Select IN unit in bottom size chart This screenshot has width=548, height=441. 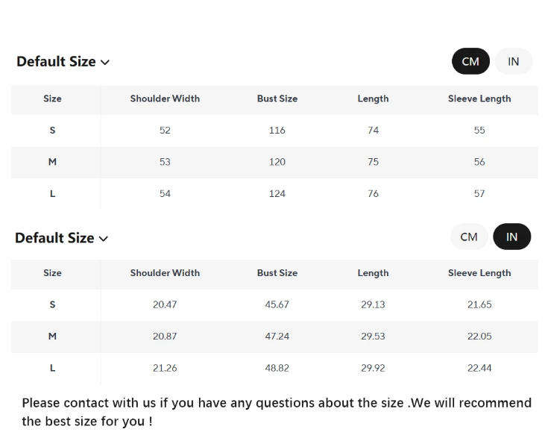[511, 237]
